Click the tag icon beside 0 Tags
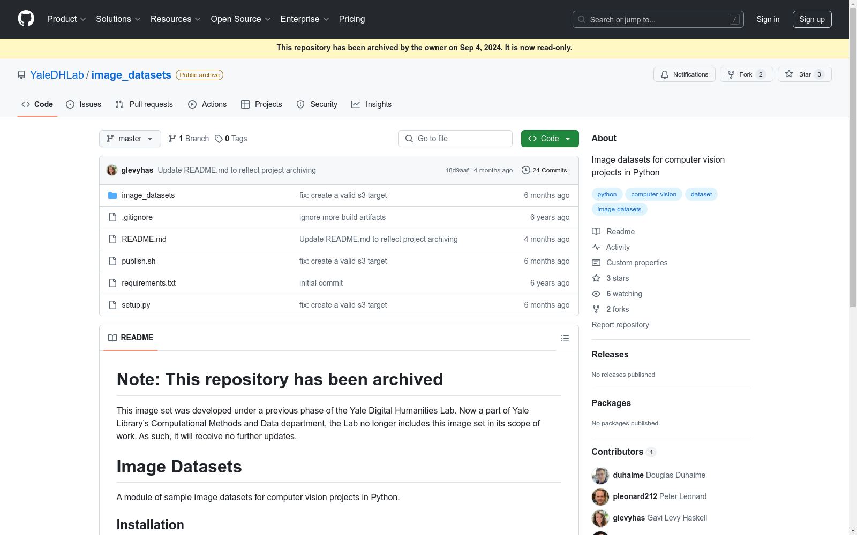 (x=219, y=139)
